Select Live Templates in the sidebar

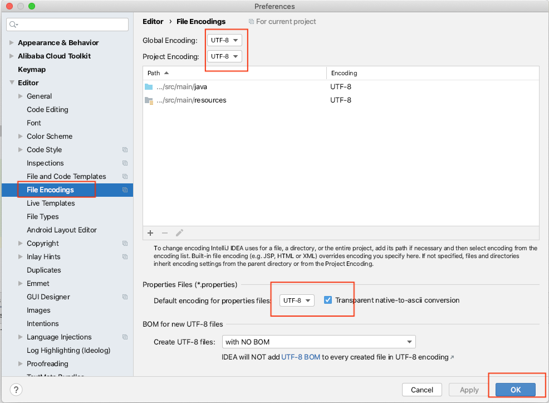pyautogui.click(x=51, y=203)
